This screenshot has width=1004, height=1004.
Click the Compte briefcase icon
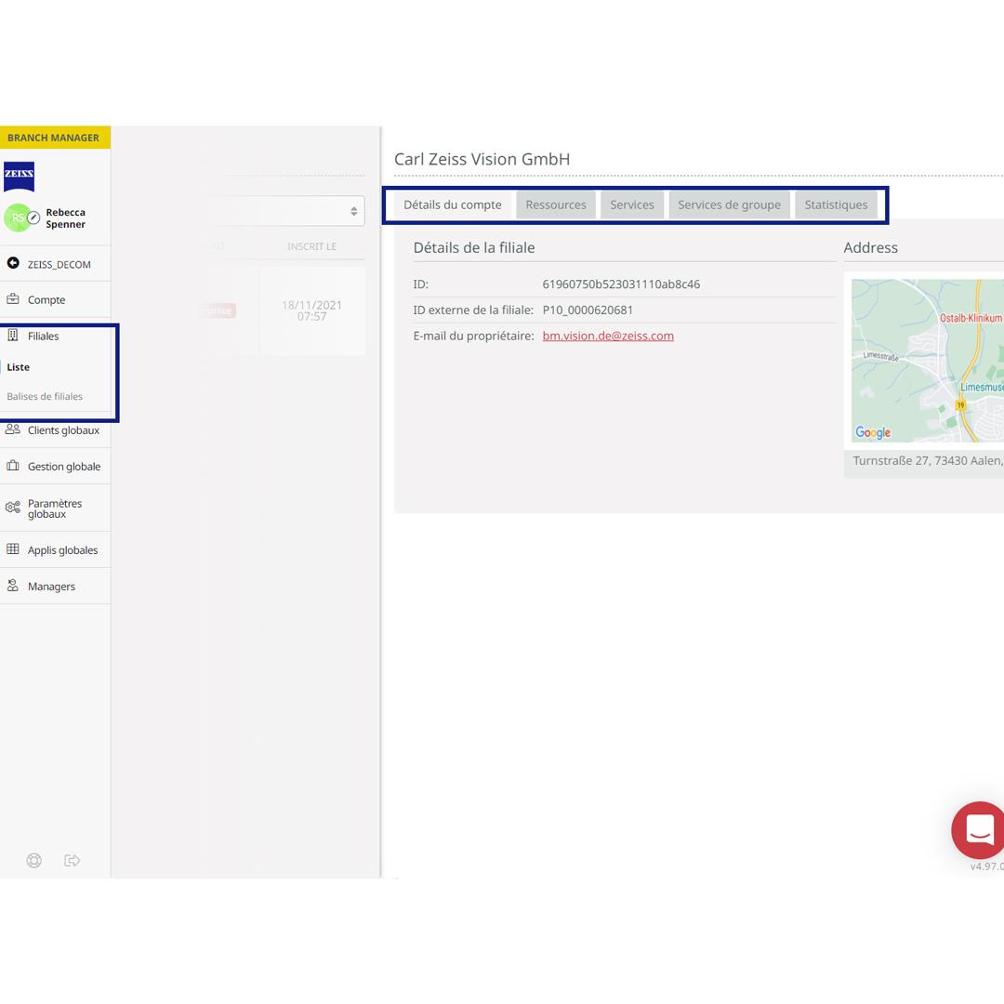click(x=13, y=299)
